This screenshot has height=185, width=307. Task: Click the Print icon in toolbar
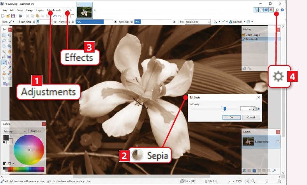[x=19, y=16]
